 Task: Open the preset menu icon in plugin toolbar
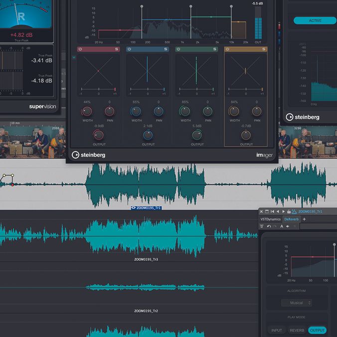pos(295,226)
